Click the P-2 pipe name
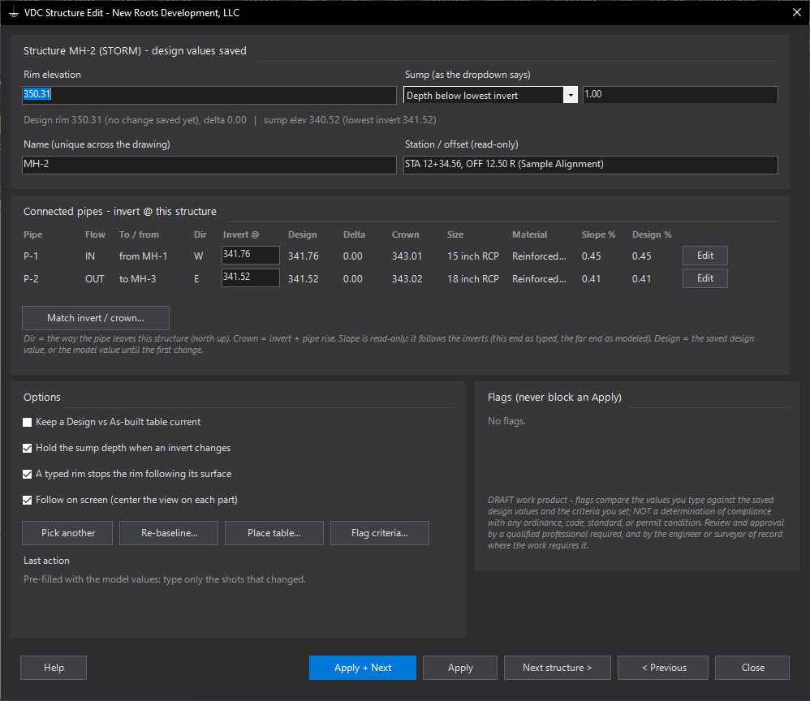 point(31,279)
